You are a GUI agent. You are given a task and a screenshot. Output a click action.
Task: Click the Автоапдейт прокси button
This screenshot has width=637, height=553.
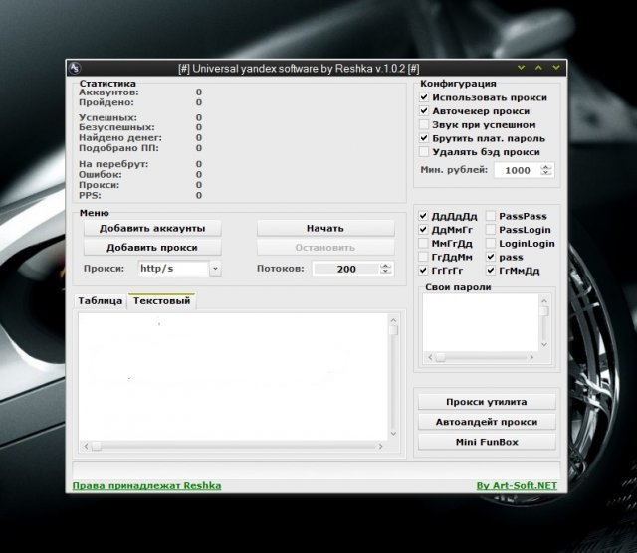(487, 422)
